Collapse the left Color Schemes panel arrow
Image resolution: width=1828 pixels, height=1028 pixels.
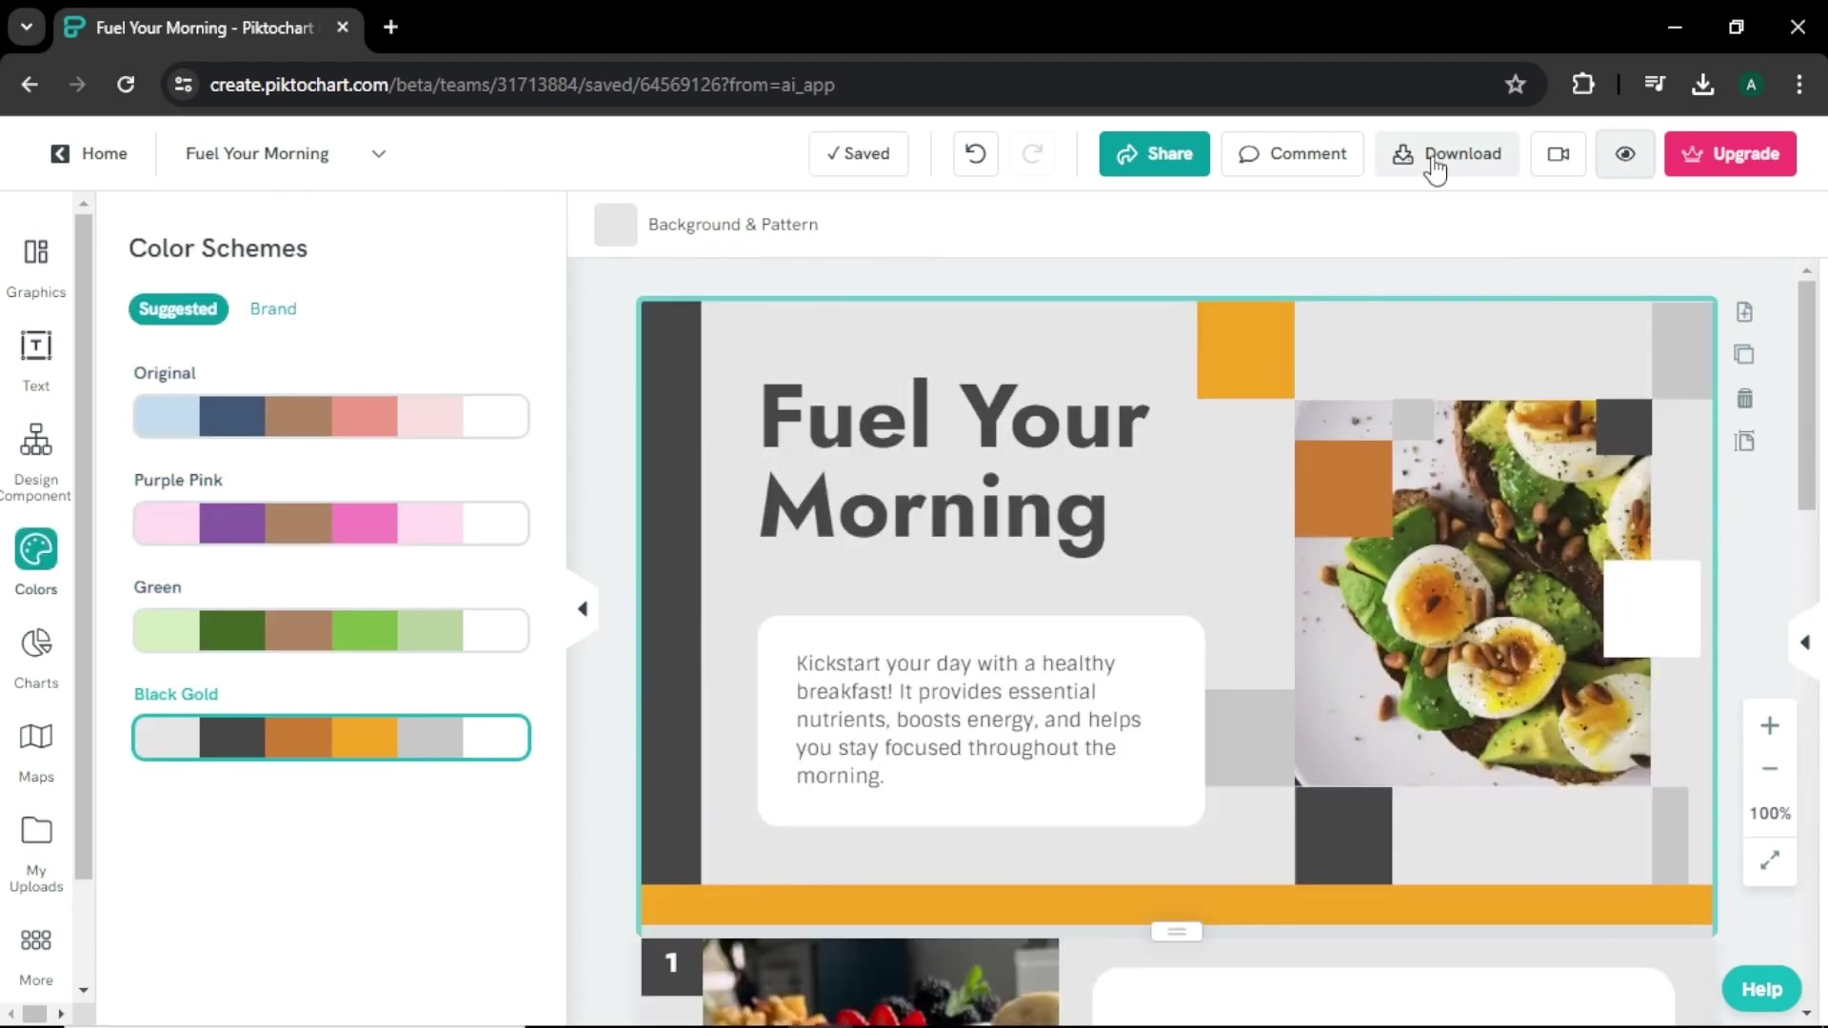click(x=583, y=609)
